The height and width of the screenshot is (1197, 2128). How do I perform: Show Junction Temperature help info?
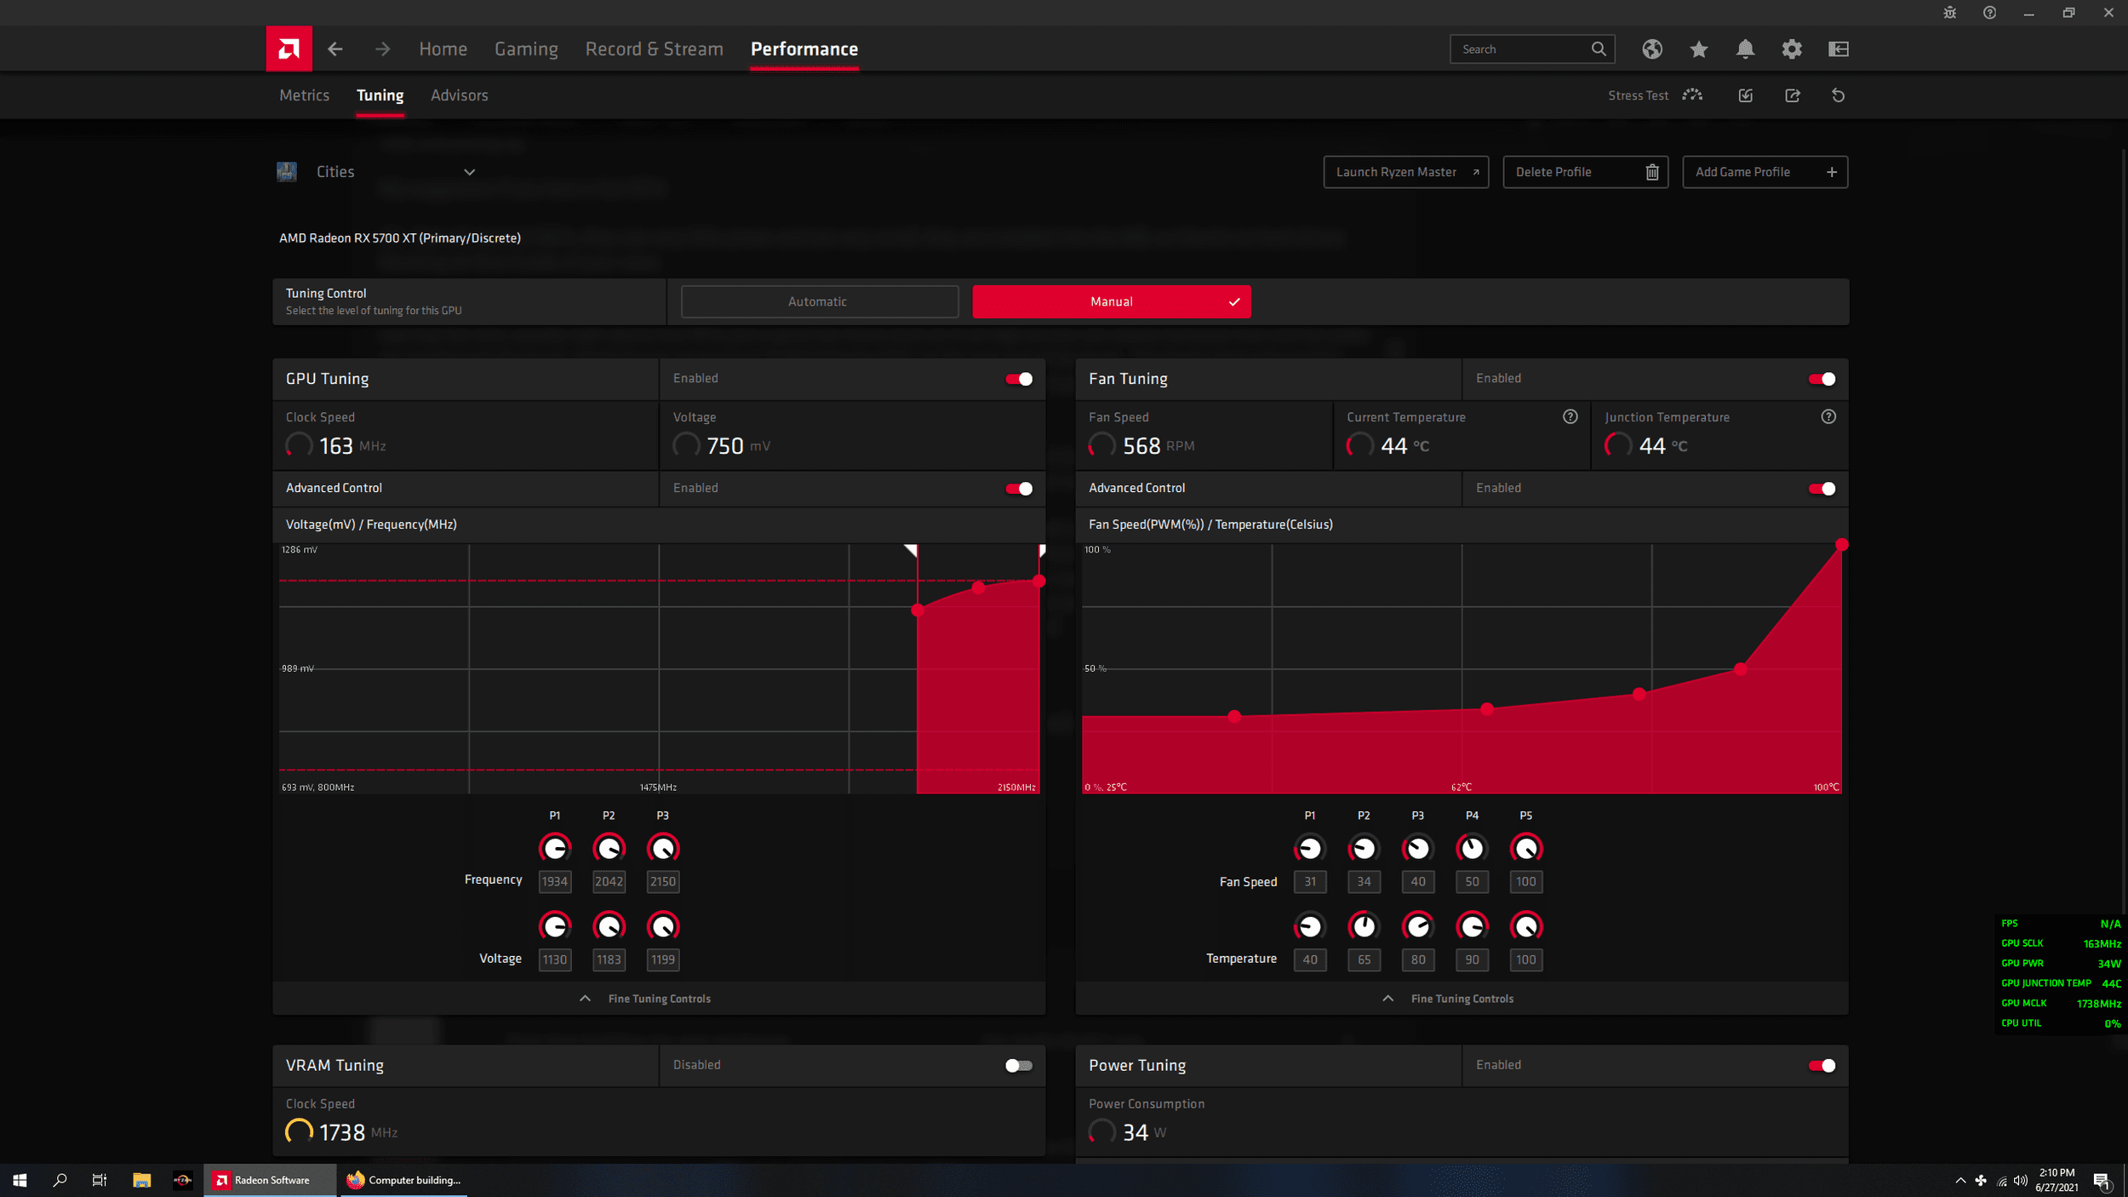coord(1828,417)
